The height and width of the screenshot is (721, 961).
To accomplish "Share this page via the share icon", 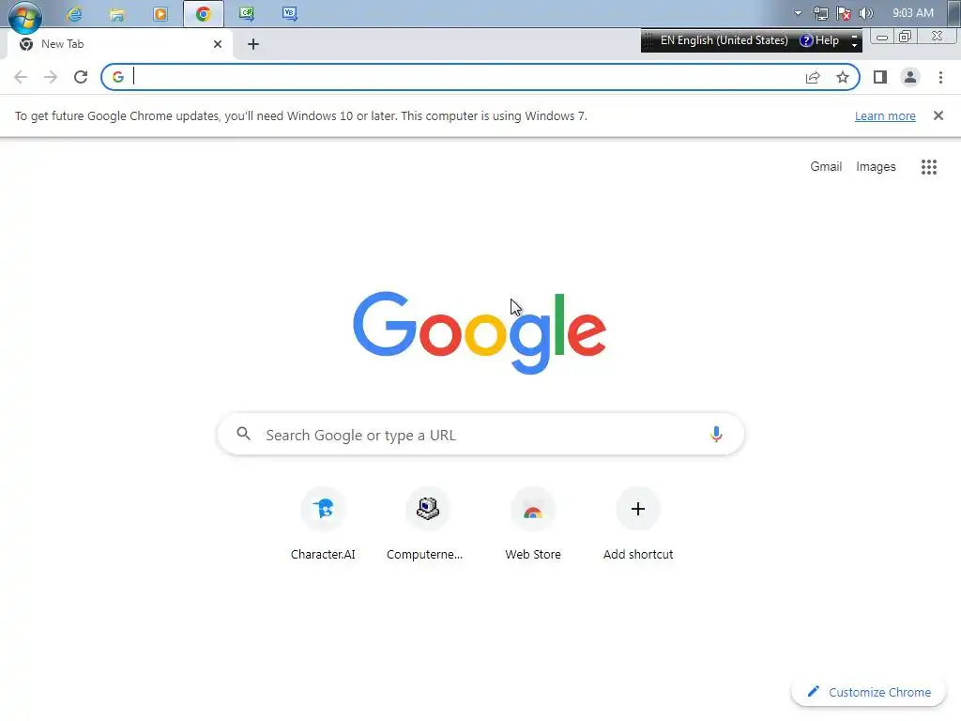I will click(813, 77).
